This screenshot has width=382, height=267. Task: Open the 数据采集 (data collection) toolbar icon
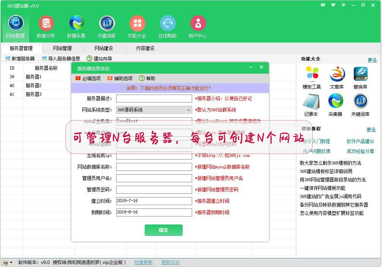[76, 27]
